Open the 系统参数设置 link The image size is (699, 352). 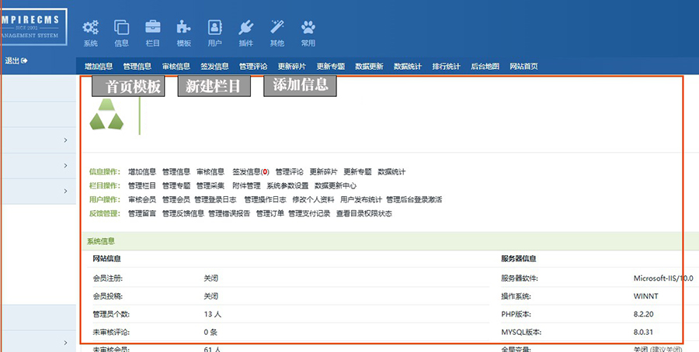287,186
